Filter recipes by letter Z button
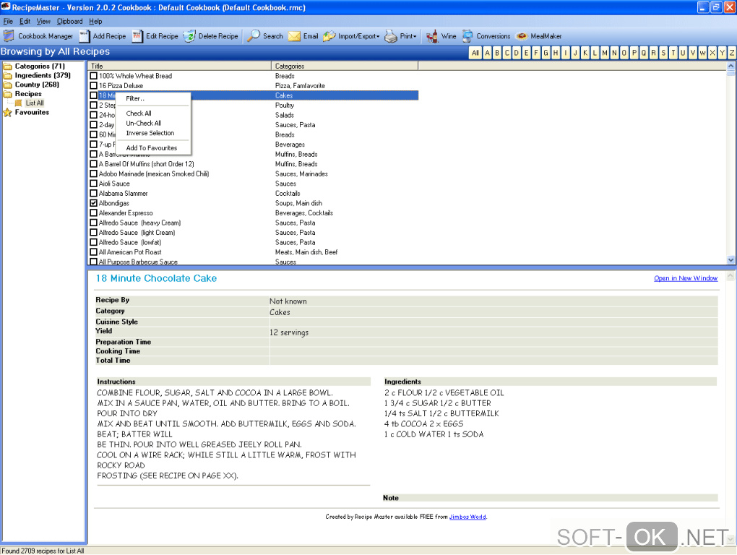737x555 pixels. click(732, 53)
